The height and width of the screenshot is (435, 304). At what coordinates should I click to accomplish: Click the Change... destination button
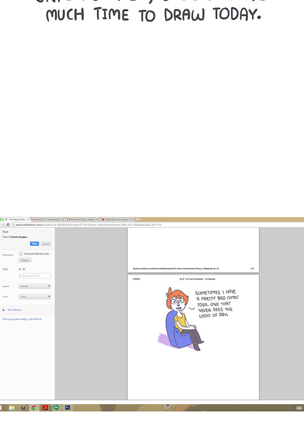click(x=25, y=260)
